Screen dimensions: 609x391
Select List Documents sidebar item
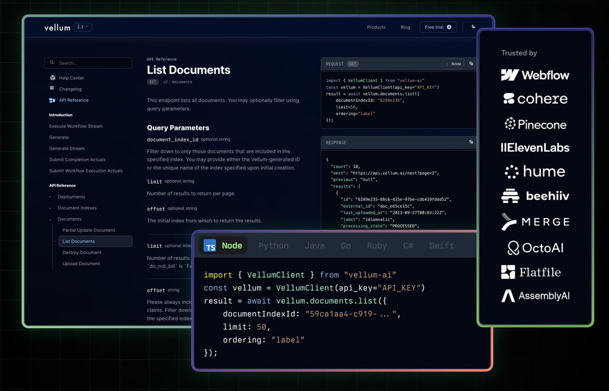click(95, 241)
